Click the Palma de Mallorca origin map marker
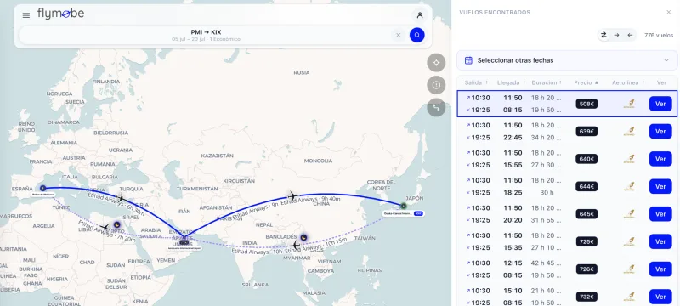This screenshot has height=306, width=680. tap(42, 188)
